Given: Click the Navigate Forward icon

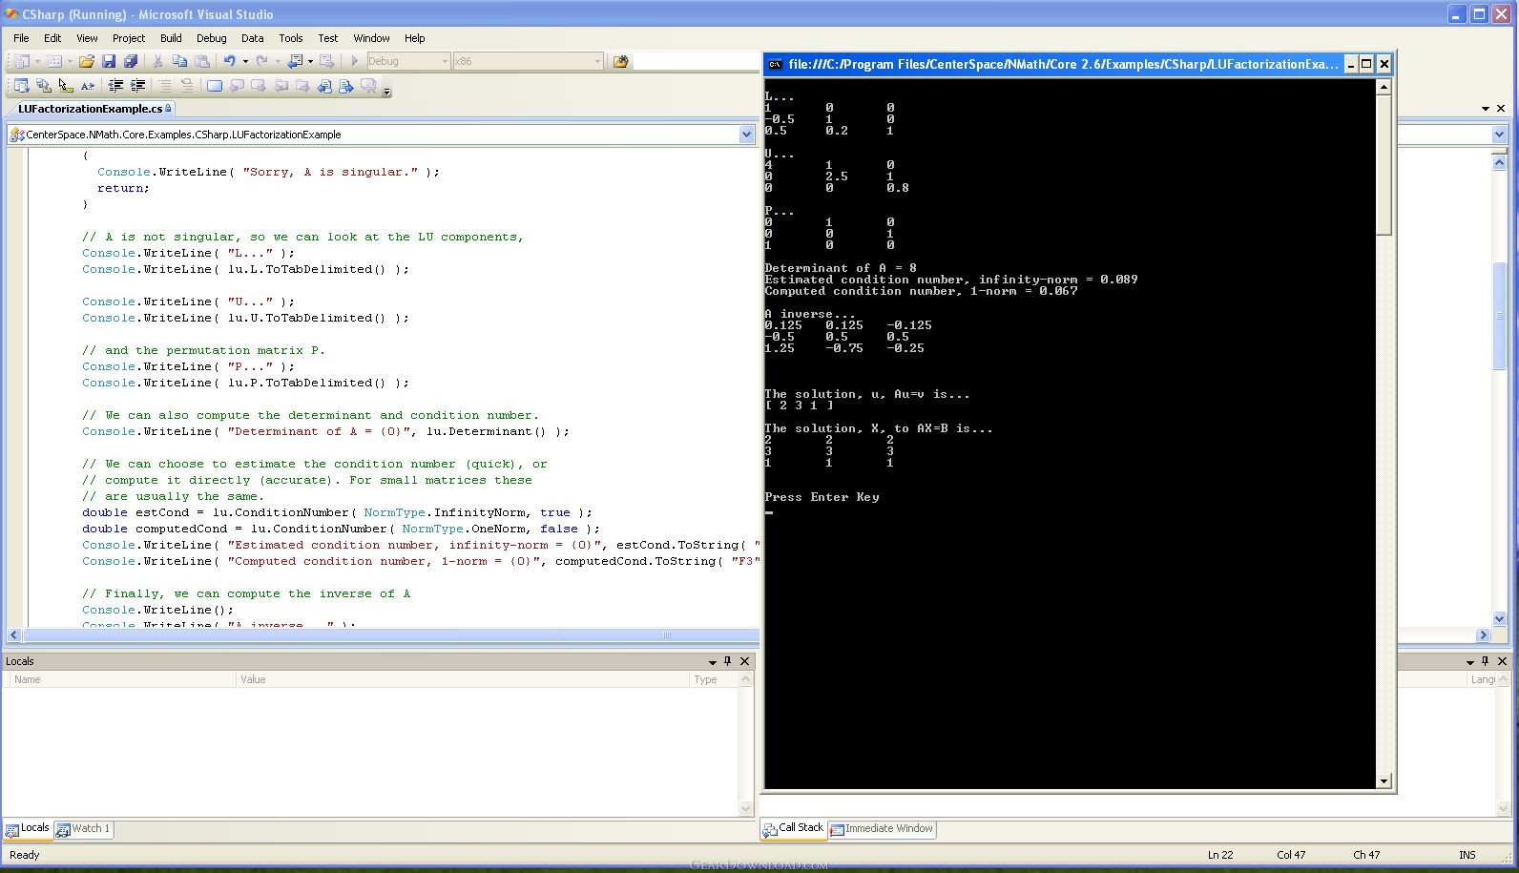Looking at the screenshot, I should 327,61.
